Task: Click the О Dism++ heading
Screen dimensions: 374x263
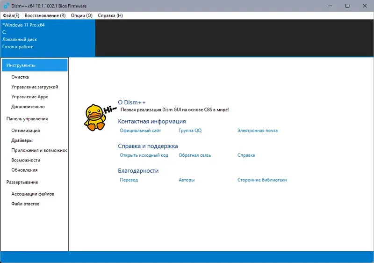Action: click(132, 102)
